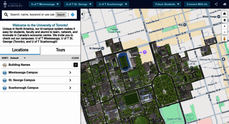Click the Building Names category icon

click(5, 65)
